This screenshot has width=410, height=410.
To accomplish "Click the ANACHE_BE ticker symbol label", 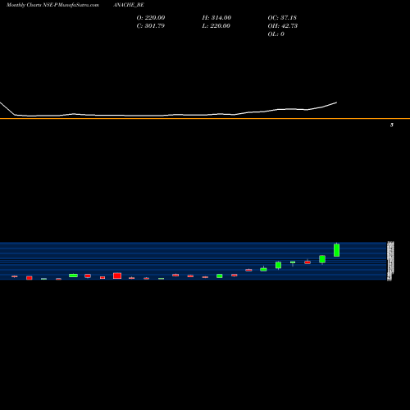I will 129,5.
